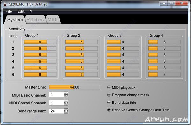The width and height of the screenshot is (191, 125).
Task: Adjust Group 3 string 2 sensitivity slider
Action: [x=123, y=48]
